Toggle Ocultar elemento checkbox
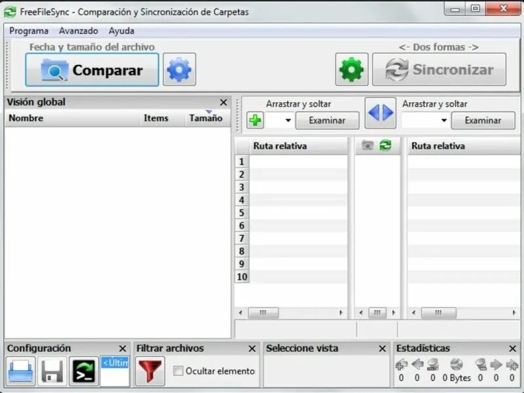This screenshot has width=524, height=393. click(x=178, y=371)
